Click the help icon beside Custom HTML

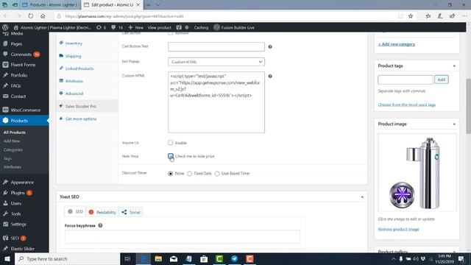(270, 76)
